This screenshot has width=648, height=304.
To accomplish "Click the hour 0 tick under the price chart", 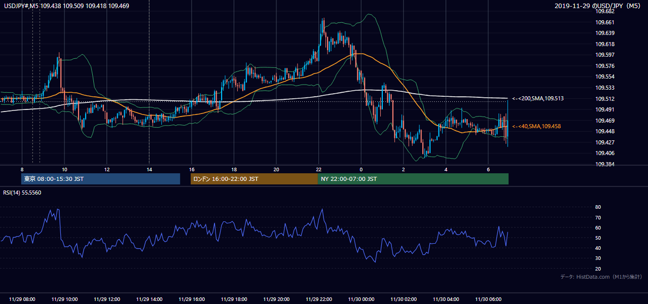I will [361, 169].
